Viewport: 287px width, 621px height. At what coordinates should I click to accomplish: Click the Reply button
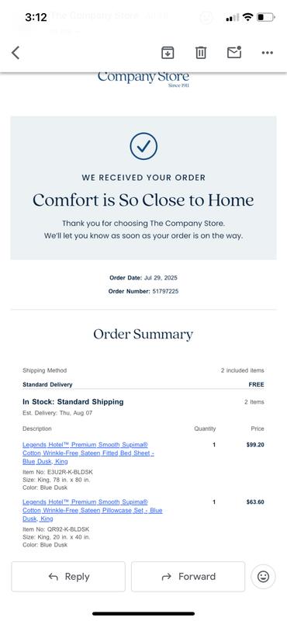point(68,577)
